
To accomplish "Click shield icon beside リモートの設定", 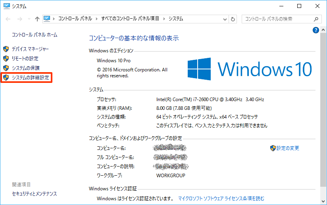I will 6,59.
